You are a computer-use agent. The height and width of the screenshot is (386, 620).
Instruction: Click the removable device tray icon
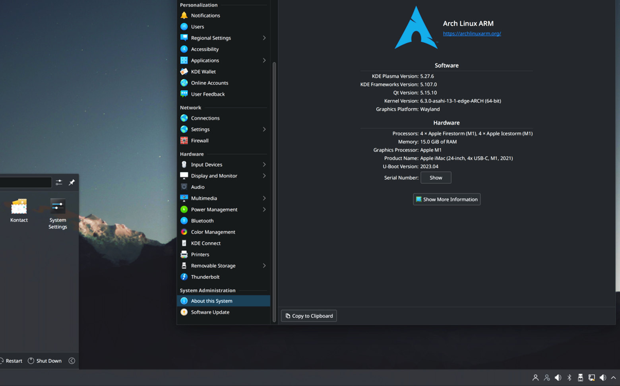[580, 378]
